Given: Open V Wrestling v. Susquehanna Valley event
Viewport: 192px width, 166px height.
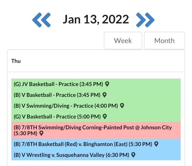Looking at the screenshot, I should coord(71,155).
